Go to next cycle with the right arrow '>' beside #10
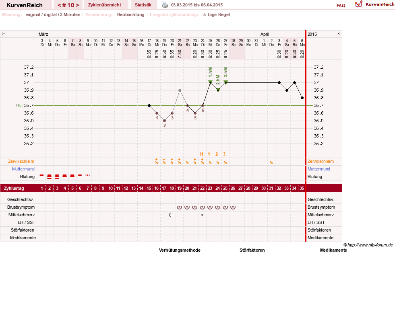395x314 pixels. click(x=77, y=5)
